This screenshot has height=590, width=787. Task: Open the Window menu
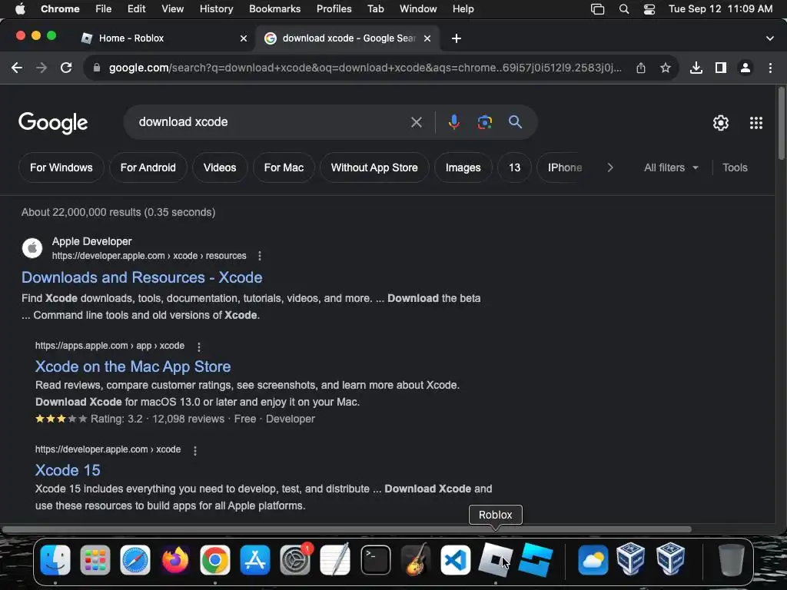[x=418, y=9]
